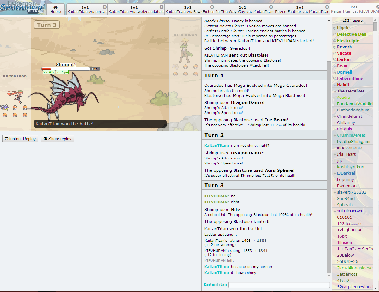This screenshot has width=379, height=292.
Task: Switch to Raven Feather vs. KaitanTitan tab
Action: [302, 9]
